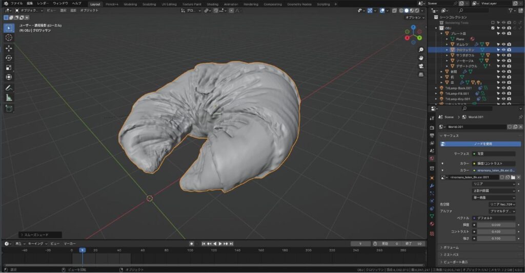Select the Measure tool
This screenshot has width=525, height=273.
click(9, 98)
